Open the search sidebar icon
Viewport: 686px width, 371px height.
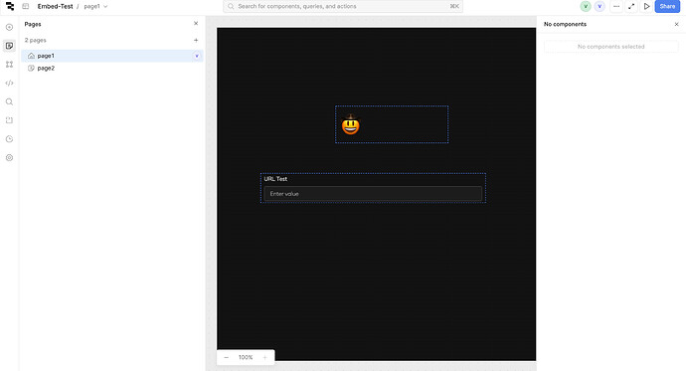pos(9,101)
